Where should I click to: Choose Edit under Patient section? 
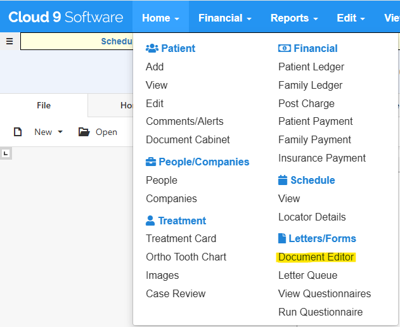[155, 103]
